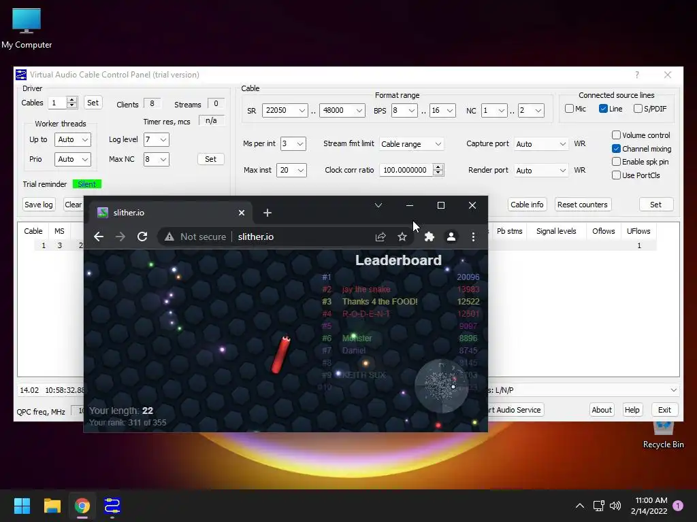
Task: Click the Help button
Action: click(632, 410)
